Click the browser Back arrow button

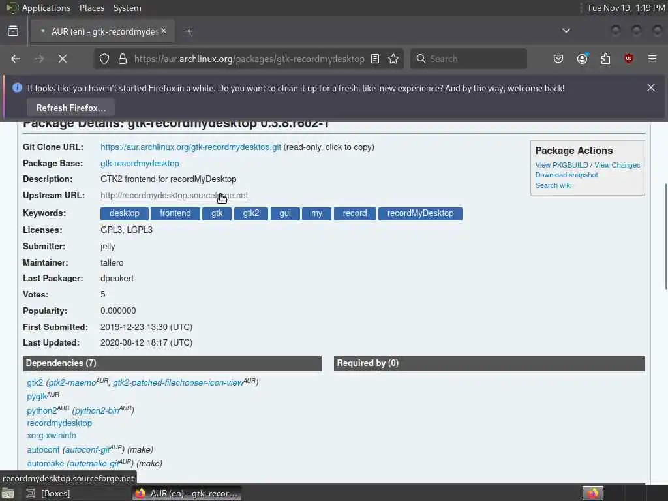pos(16,59)
